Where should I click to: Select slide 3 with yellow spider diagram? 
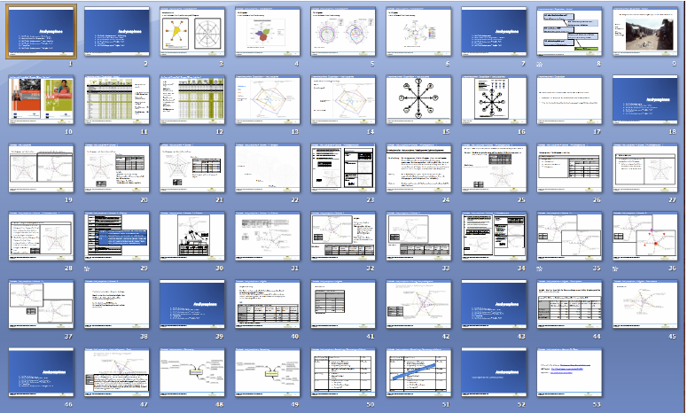192,32
